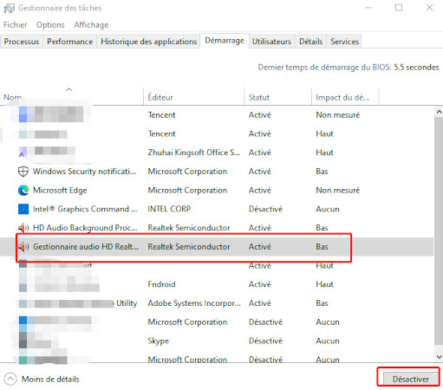Image resolution: width=443 pixels, height=390 pixels.
Task: Click Fndroid publisher cell
Action: click(161, 284)
